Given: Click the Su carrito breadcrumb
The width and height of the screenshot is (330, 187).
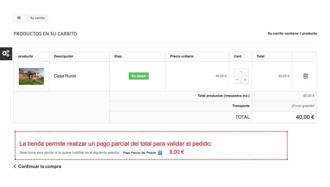Looking at the screenshot, I should click(x=37, y=18).
